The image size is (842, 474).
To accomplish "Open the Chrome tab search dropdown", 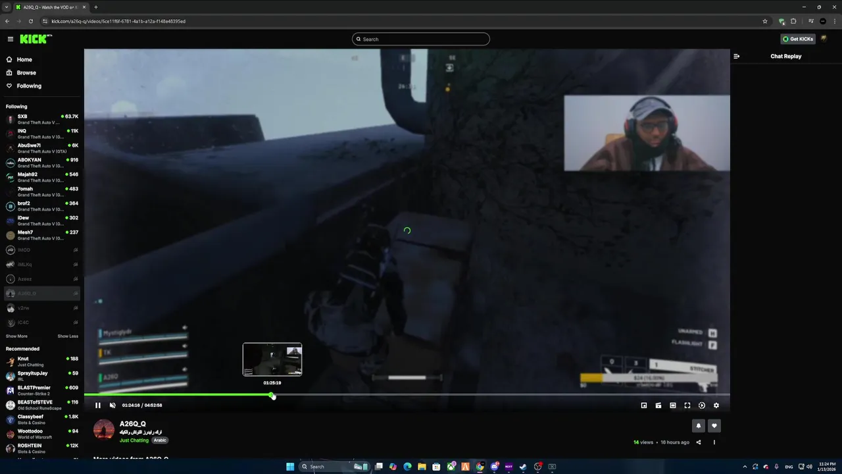I will [6, 7].
